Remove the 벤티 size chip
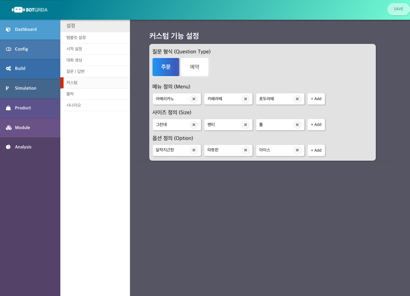The height and width of the screenshot is (296, 410). point(245,124)
